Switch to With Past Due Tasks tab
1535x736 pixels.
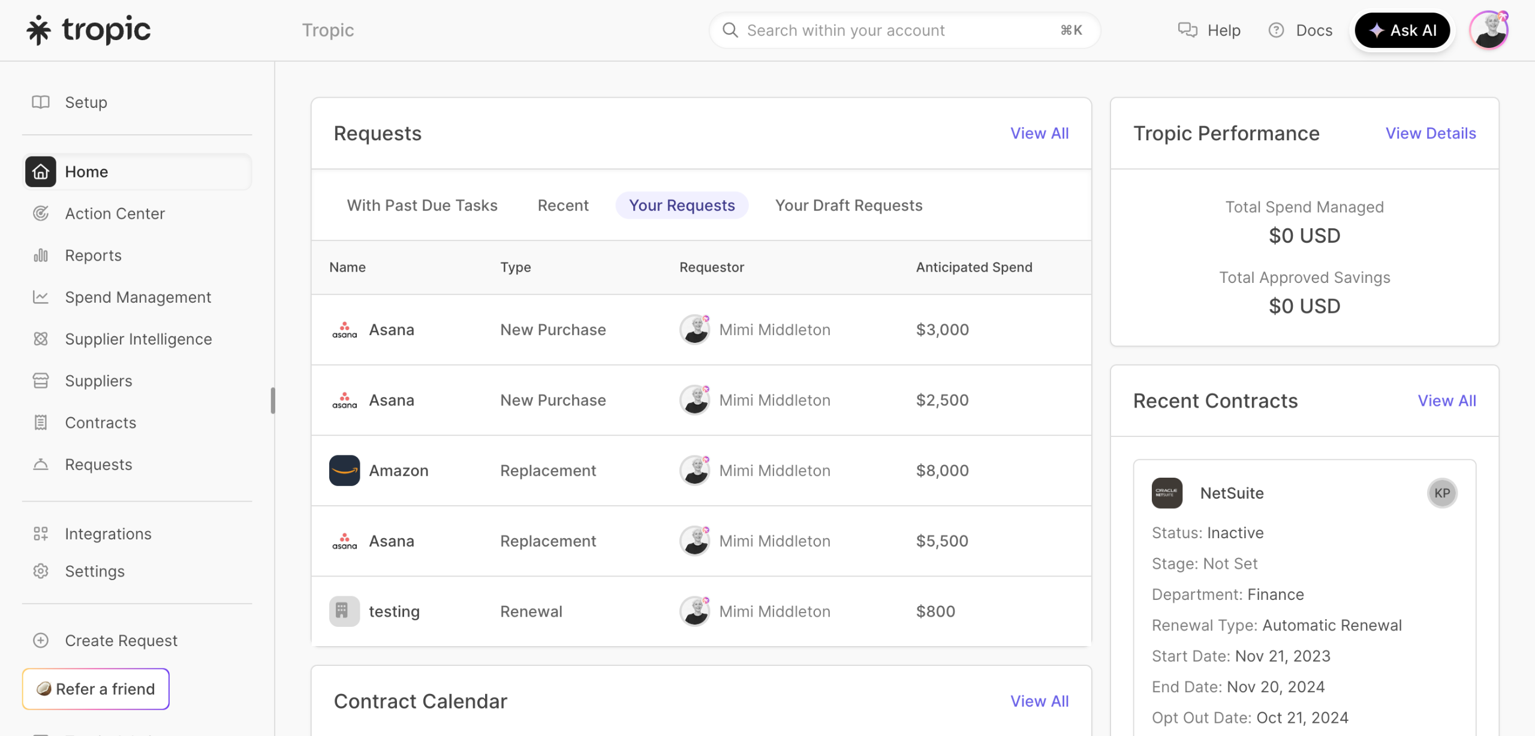pos(422,206)
